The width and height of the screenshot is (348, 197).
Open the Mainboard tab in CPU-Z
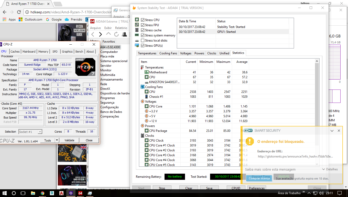[29, 52]
